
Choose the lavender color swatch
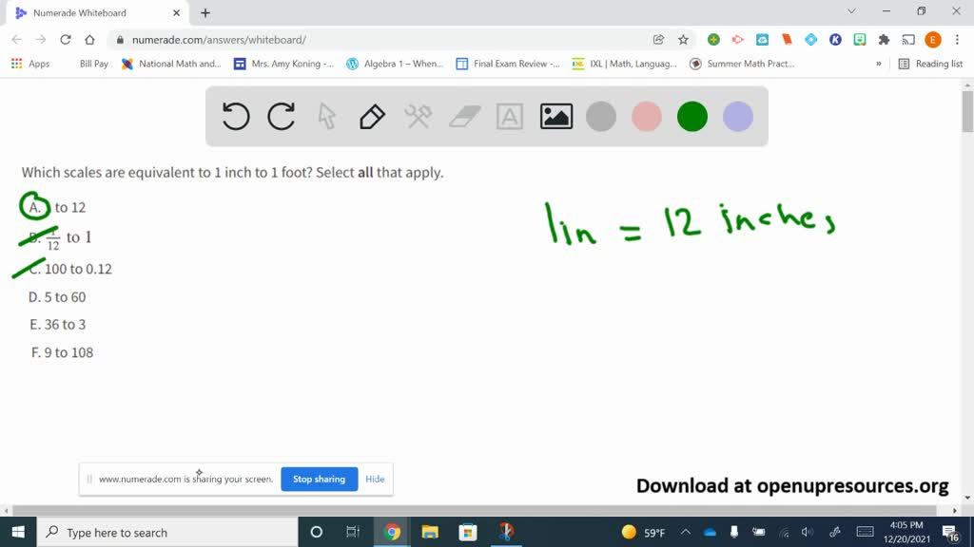pos(738,117)
